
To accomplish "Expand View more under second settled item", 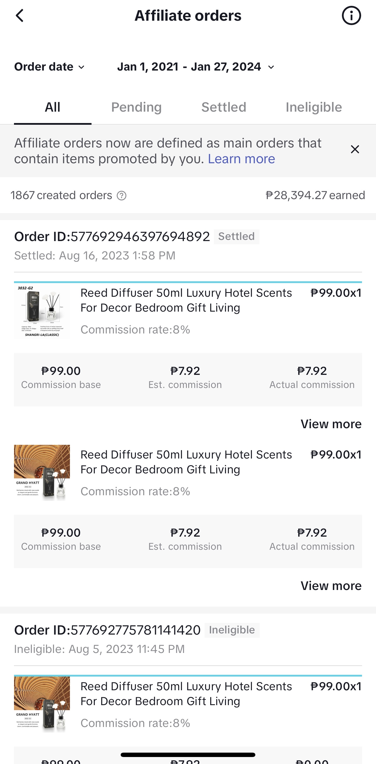I will click(331, 586).
